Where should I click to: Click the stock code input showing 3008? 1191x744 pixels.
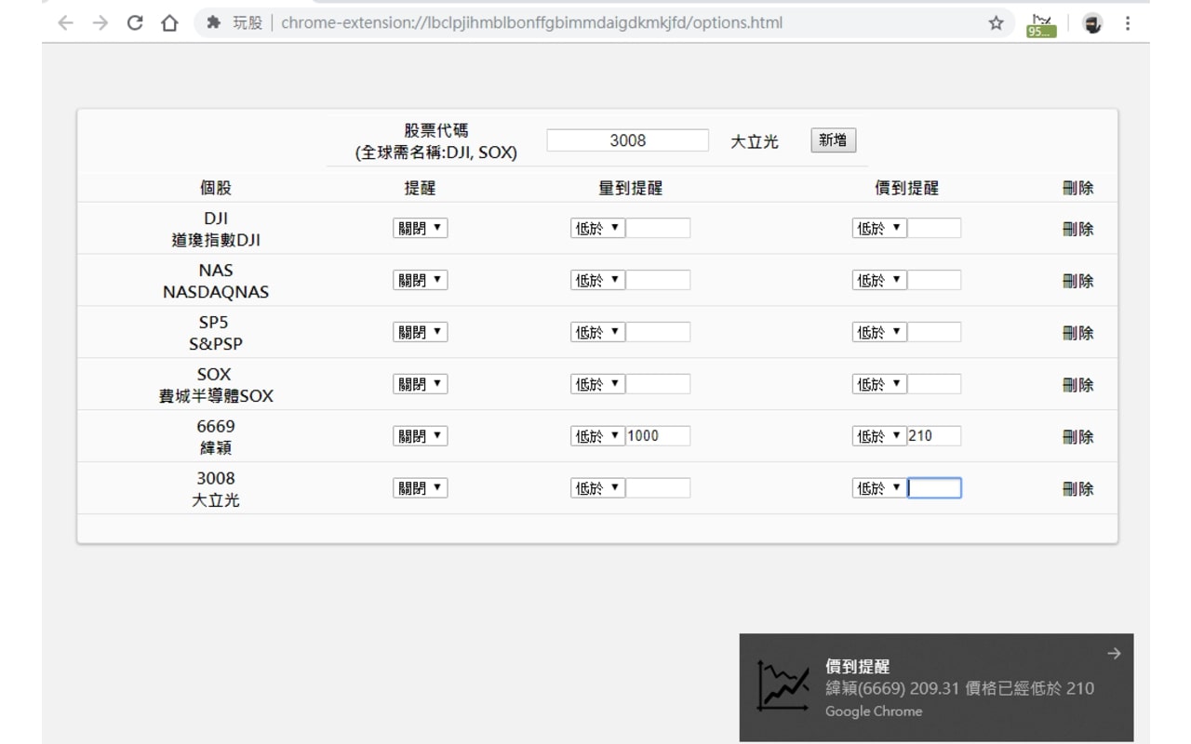tap(628, 140)
